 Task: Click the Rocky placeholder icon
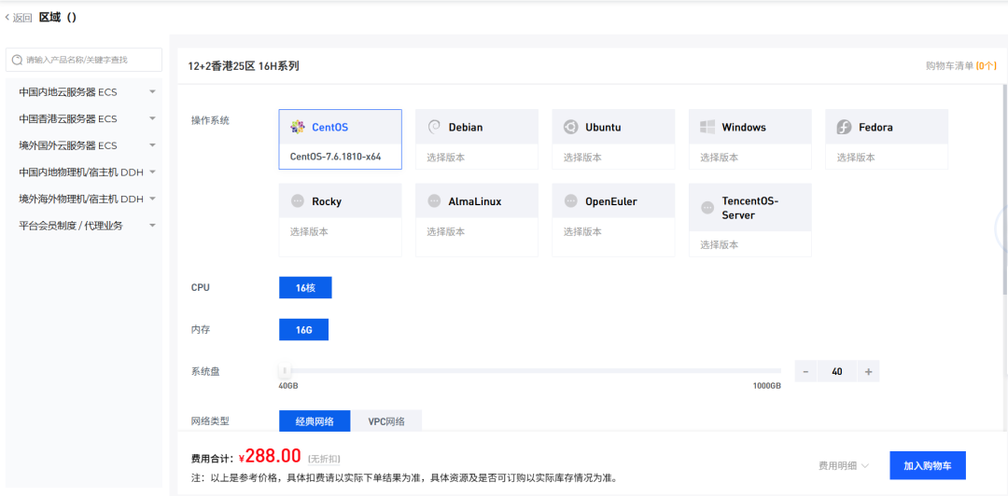coord(297,201)
